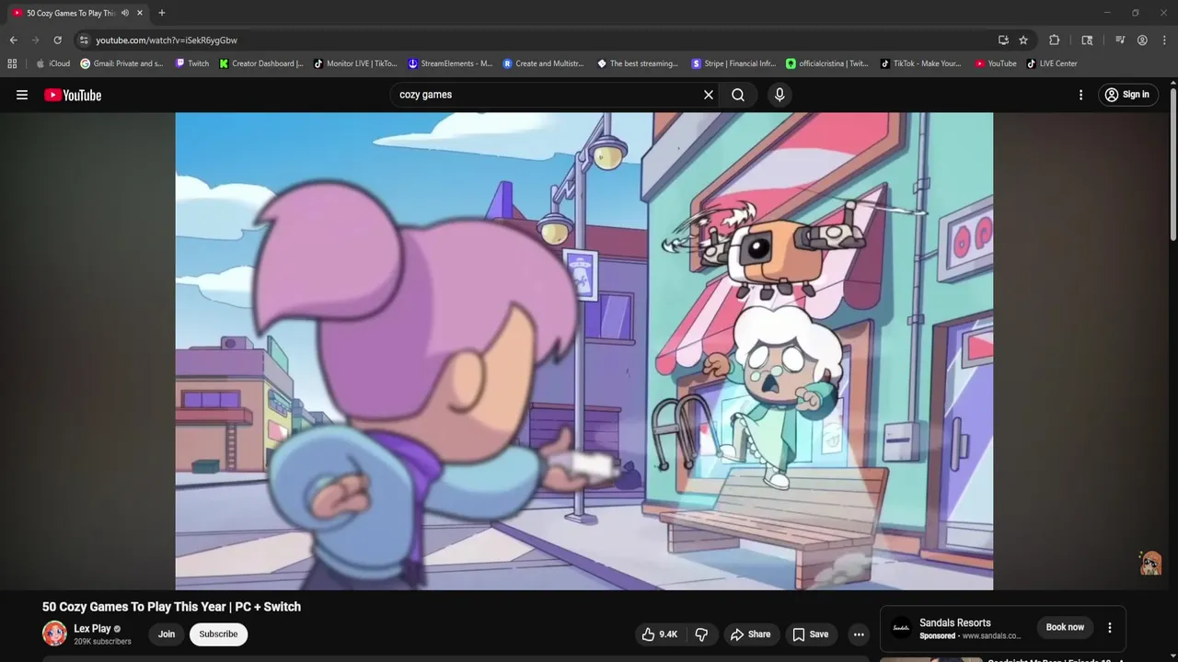Open Lex Play channel name link
The height and width of the screenshot is (662, 1178).
click(x=92, y=629)
